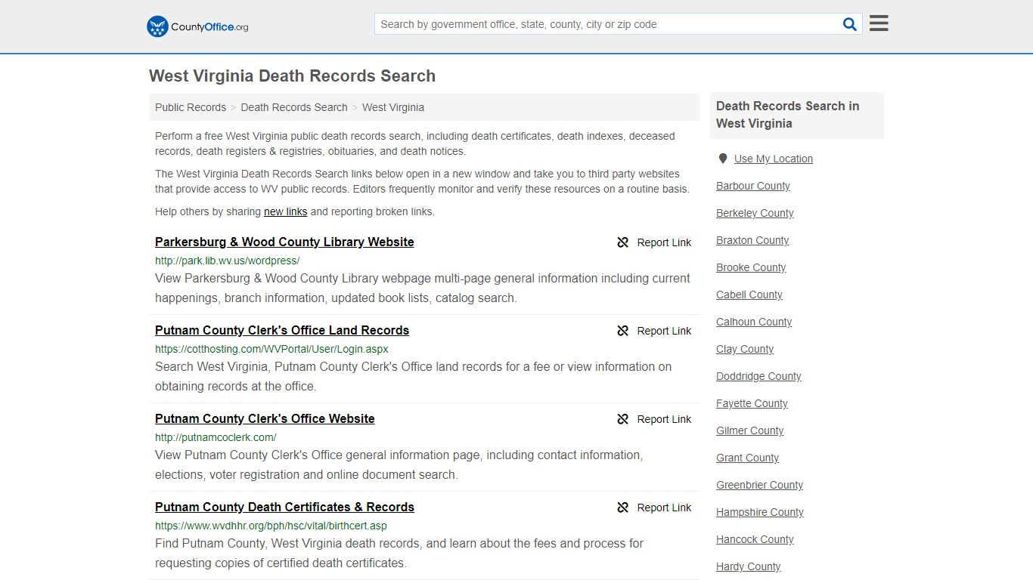Select Fayette County
The image size is (1033, 580).
(x=752, y=403)
